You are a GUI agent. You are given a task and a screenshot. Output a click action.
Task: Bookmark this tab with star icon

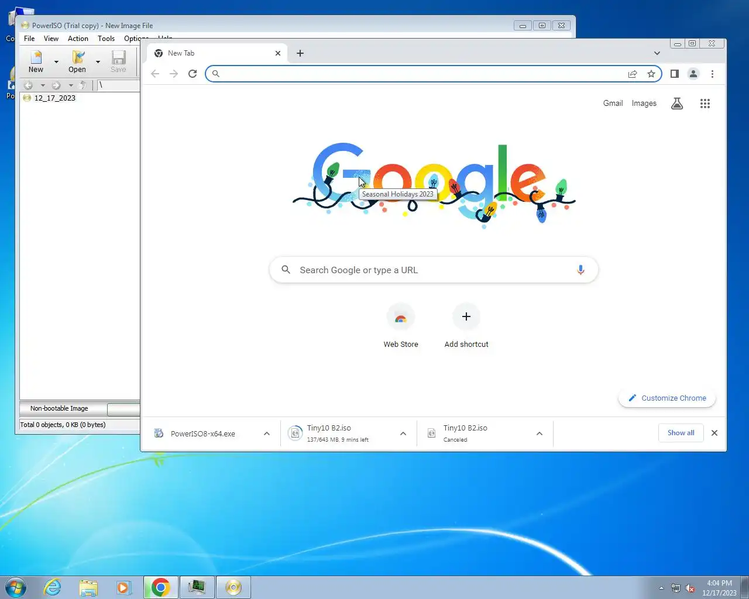(651, 74)
